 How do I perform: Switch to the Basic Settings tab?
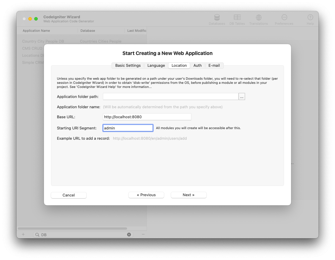click(x=128, y=66)
